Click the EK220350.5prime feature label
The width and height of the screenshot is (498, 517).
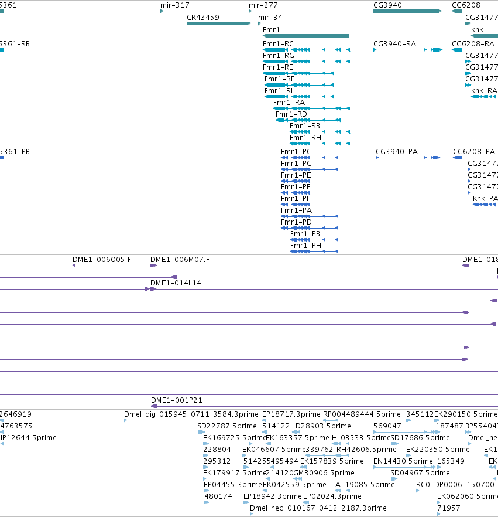tap(438, 450)
